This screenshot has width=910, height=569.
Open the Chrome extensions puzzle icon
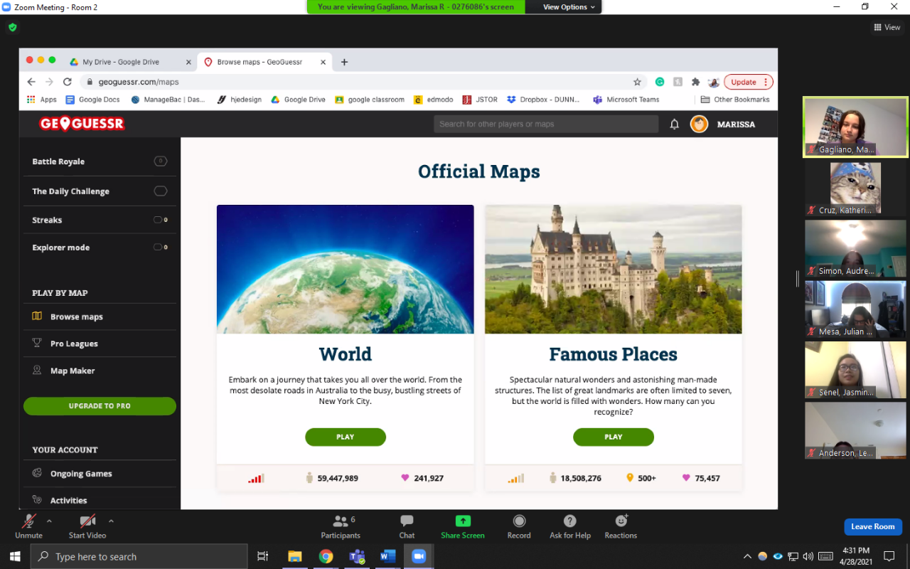[x=695, y=82]
